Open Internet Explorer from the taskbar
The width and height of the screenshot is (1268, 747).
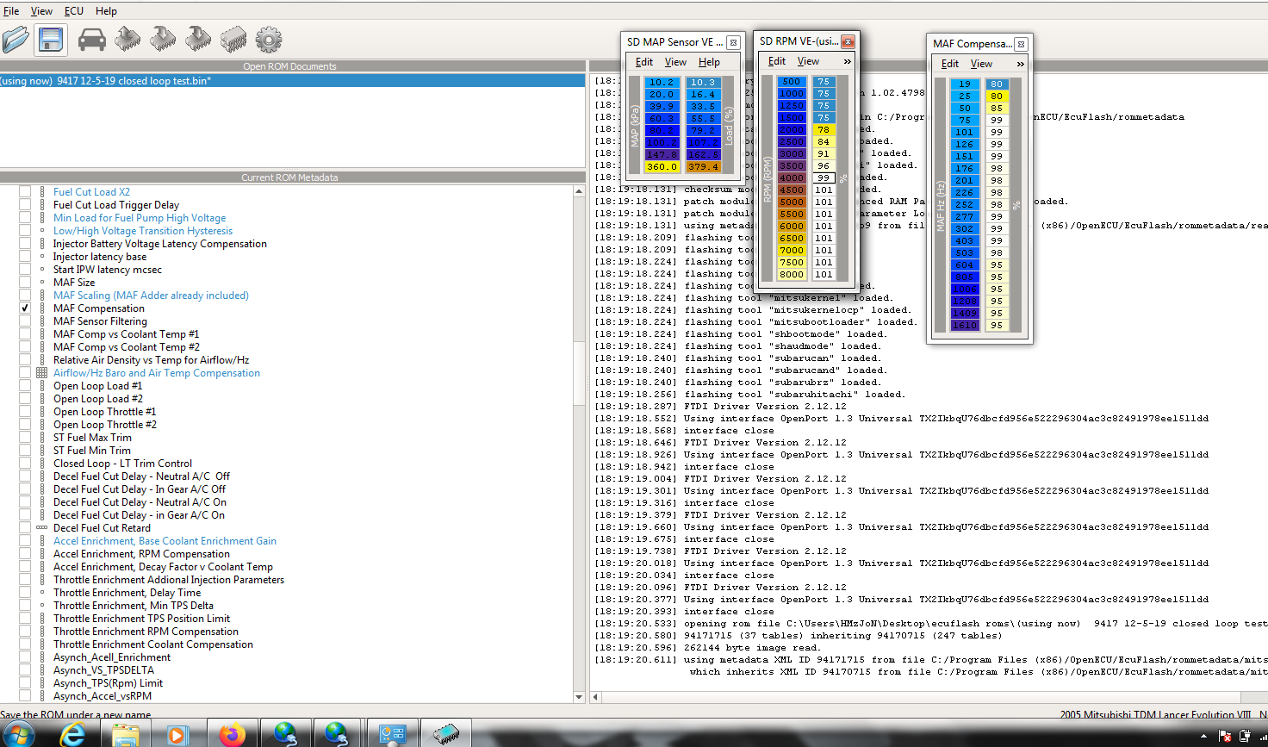pos(73,734)
